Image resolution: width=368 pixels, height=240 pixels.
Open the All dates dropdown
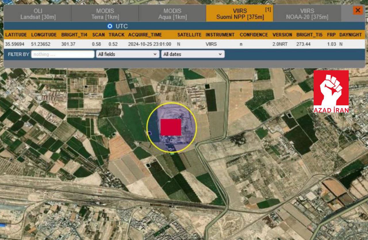193,54
